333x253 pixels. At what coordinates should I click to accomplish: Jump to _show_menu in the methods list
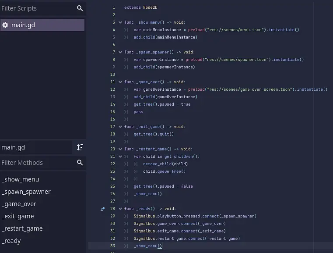coord(20,179)
